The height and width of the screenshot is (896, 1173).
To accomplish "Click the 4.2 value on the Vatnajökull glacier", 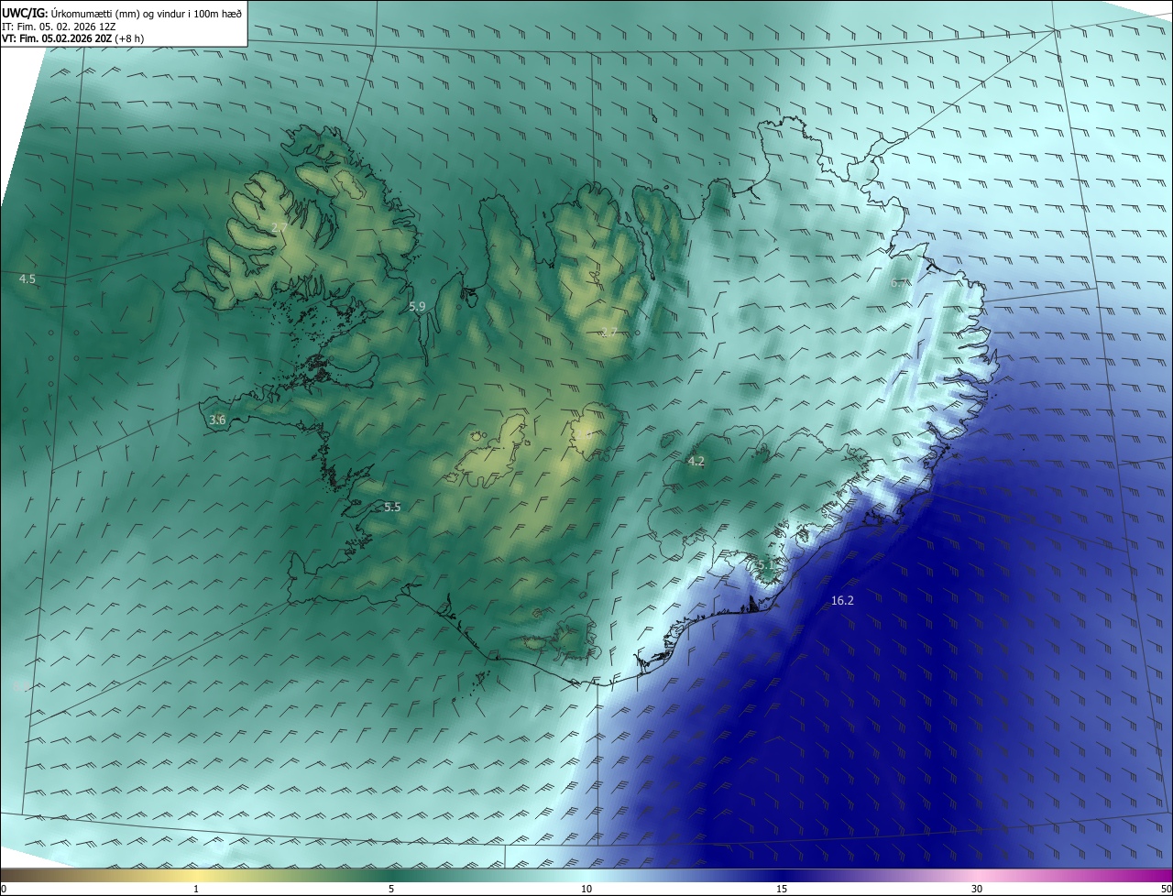I will 696,461.
